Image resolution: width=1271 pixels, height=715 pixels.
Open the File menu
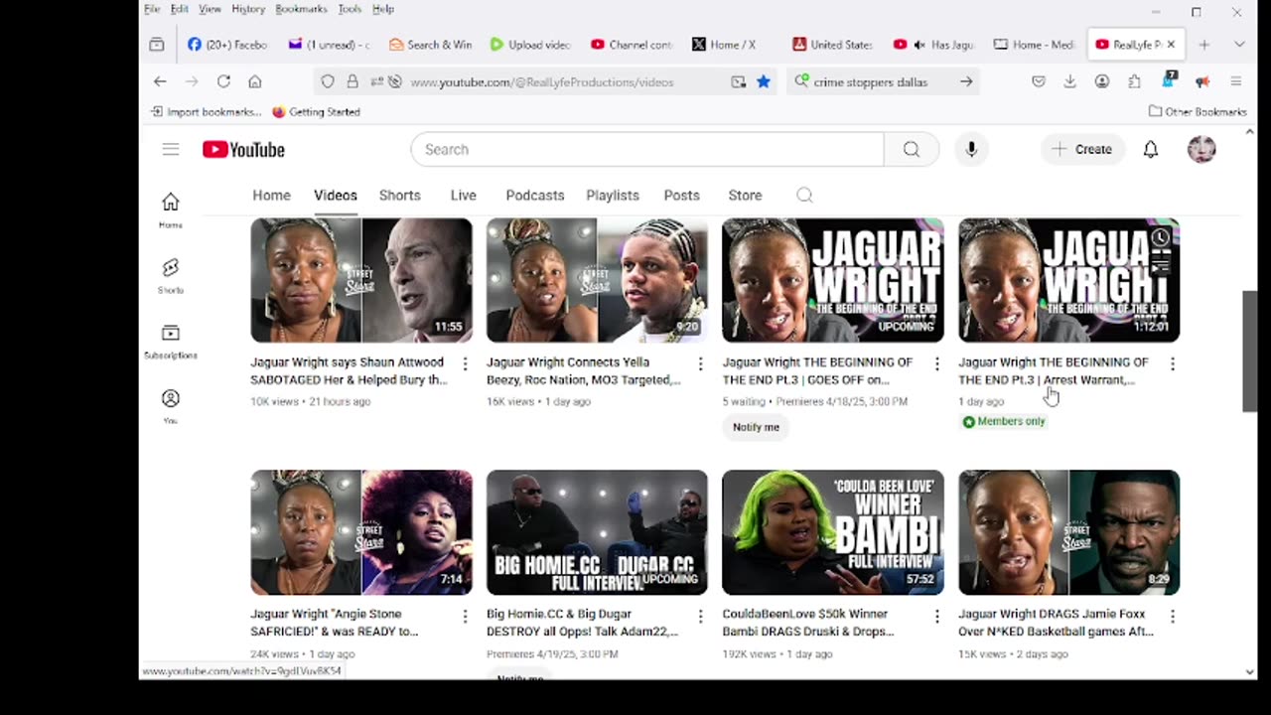152,9
